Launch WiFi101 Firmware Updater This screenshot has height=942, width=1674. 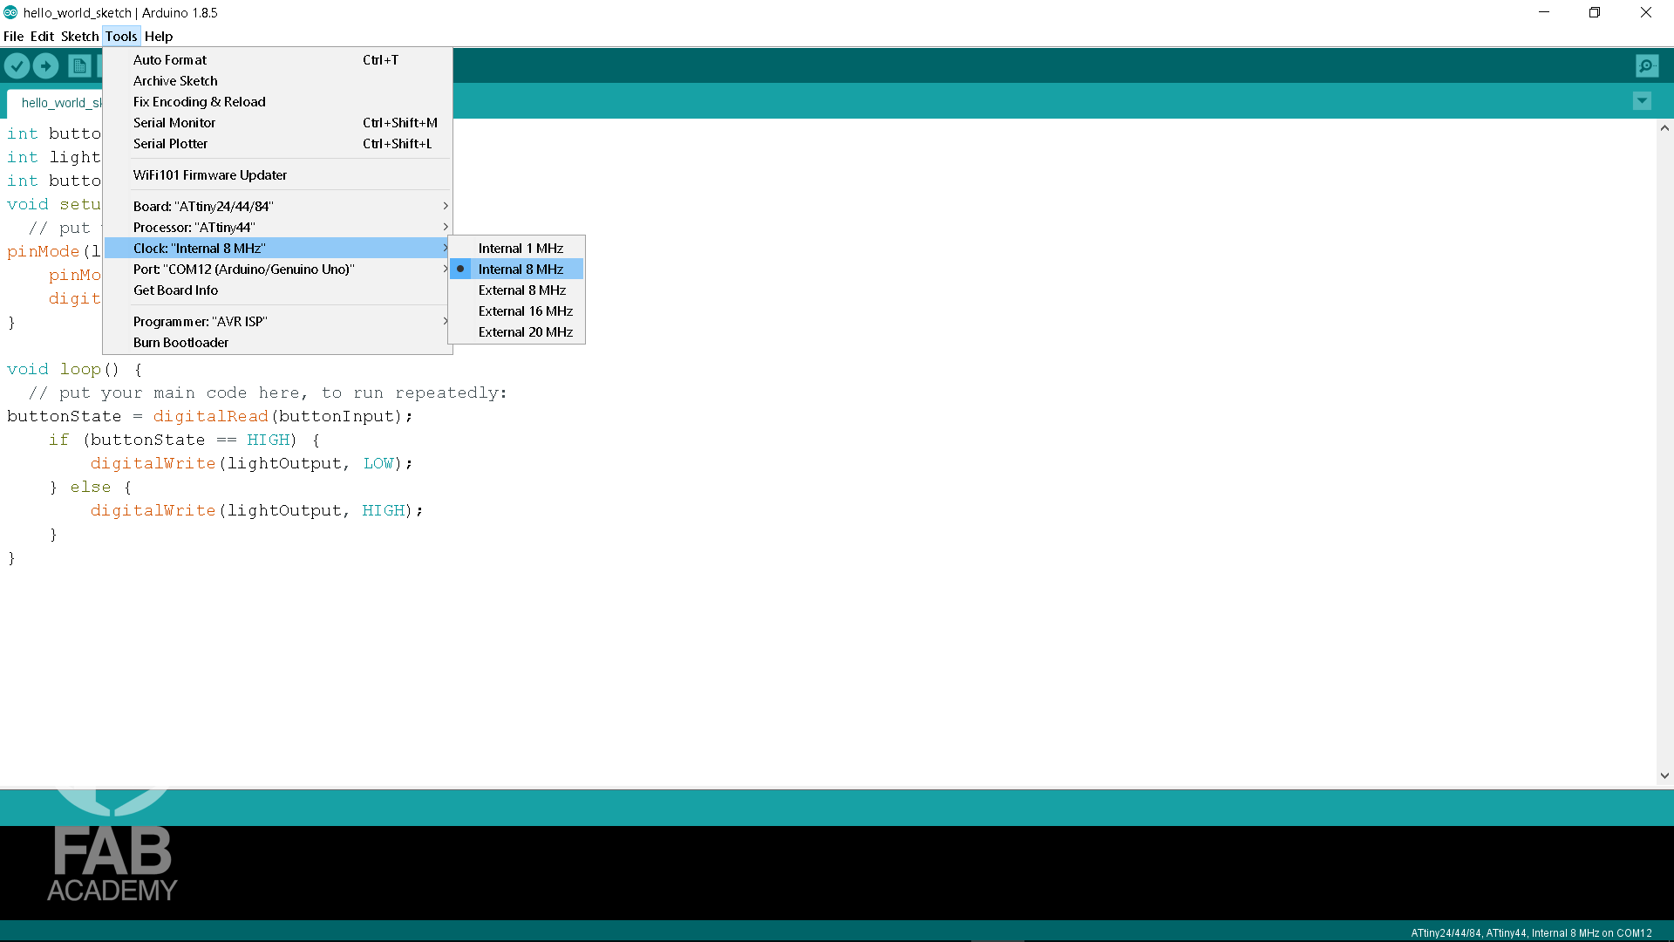click(x=277, y=175)
